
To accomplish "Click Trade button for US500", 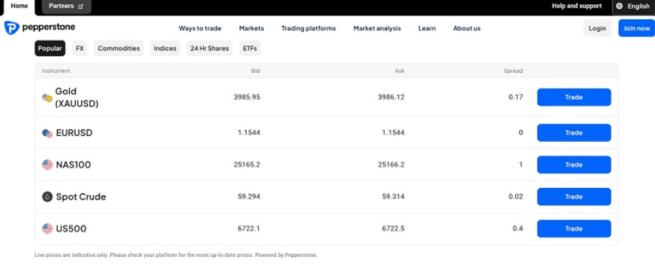I will pos(574,229).
